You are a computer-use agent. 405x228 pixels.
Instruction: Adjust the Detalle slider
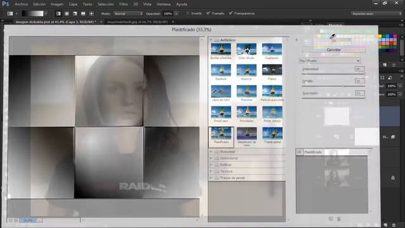333,86
